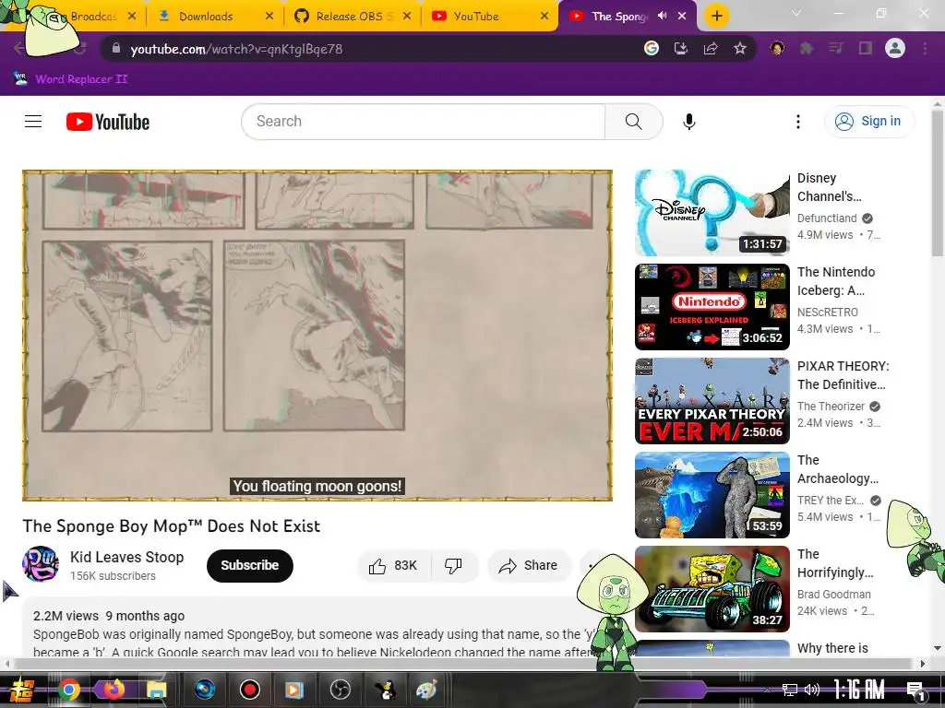Click the horizontal scrollbar right arrow
The image size is (945, 708).
click(x=923, y=664)
